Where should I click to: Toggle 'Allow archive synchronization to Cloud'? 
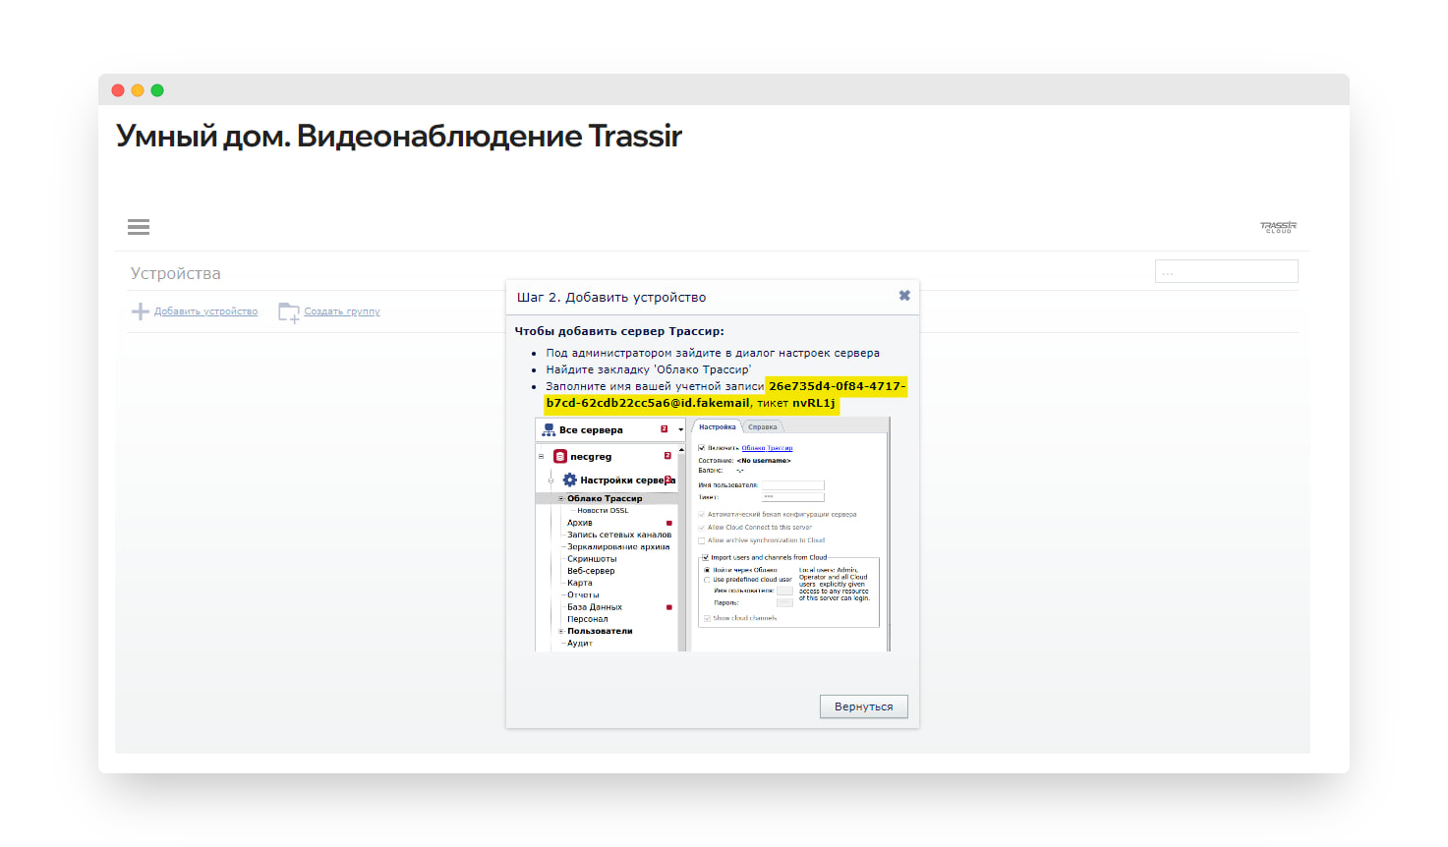[x=702, y=539]
